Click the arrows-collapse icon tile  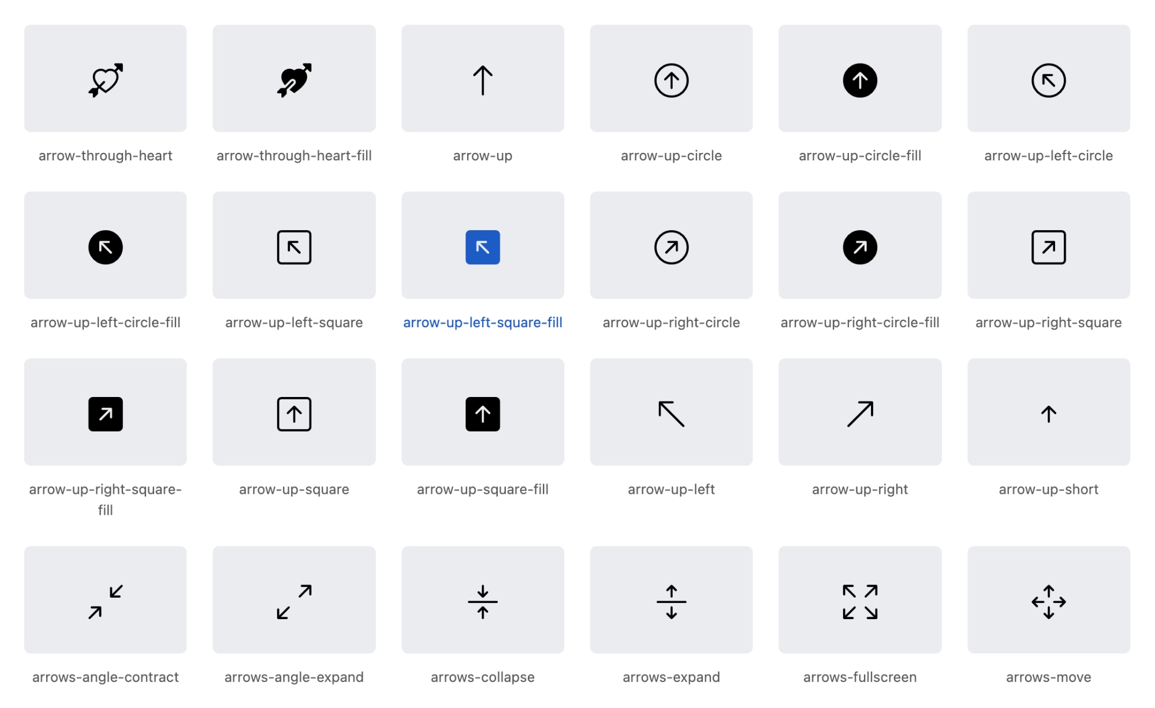click(483, 600)
